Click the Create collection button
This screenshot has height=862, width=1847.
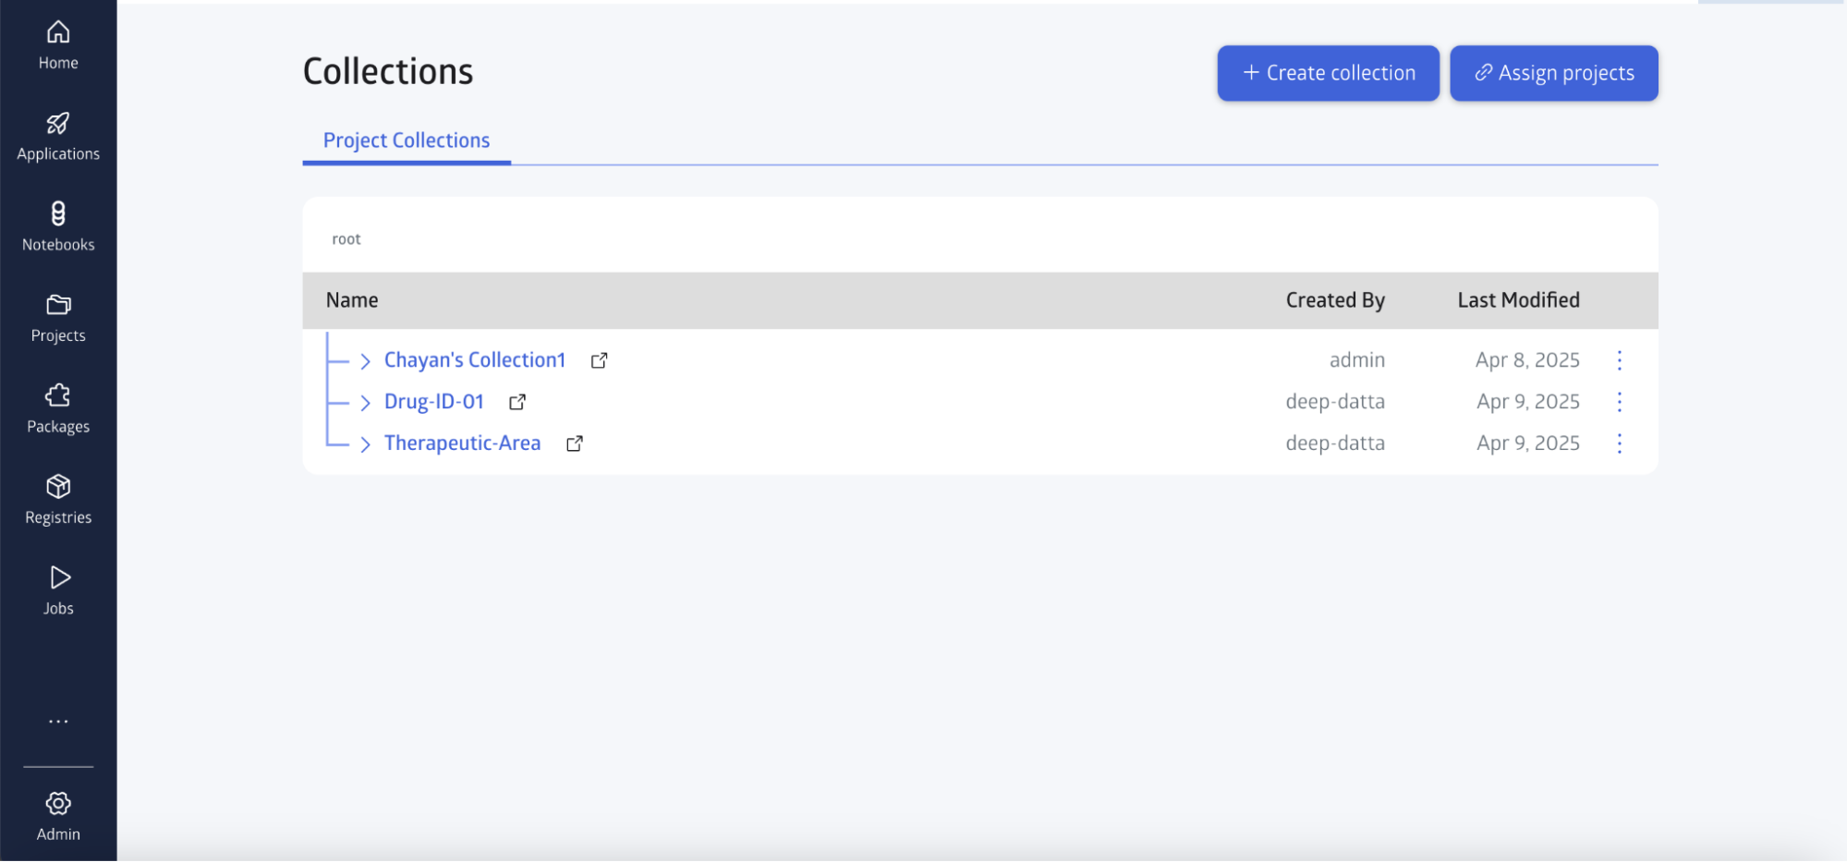[x=1328, y=73]
